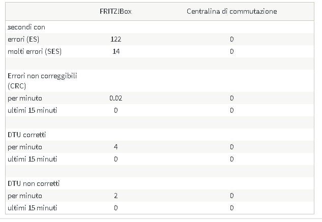
Task: Click "ultimi 15 minuti" label under DTU non corretti
Action: tap(32, 208)
